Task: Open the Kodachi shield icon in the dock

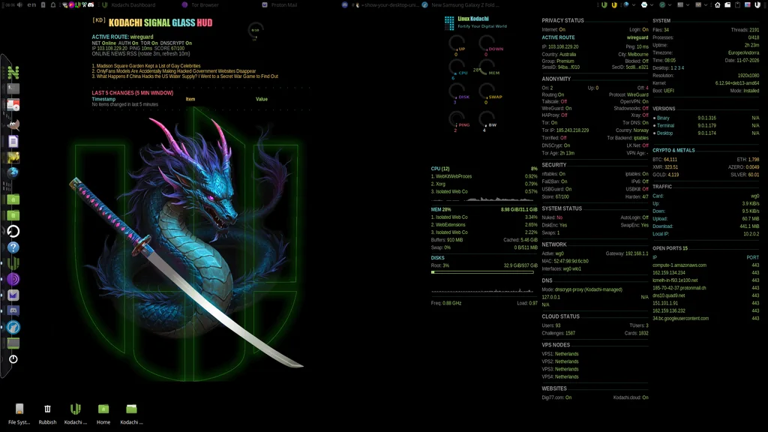Action: click(13, 263)
